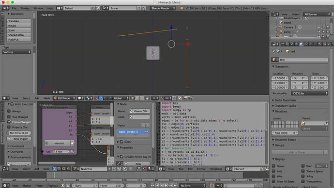Open the Mesh Data triangle properties tab
The height and width of the screenshot is (188, 334).
316,44
